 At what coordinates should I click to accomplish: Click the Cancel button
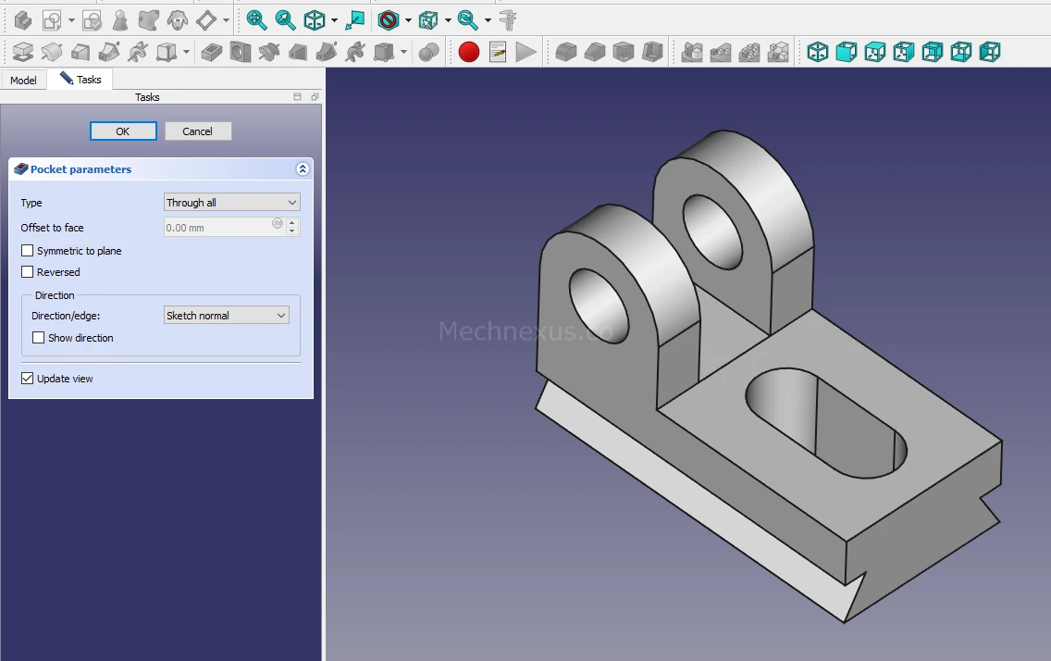(198, 131)
